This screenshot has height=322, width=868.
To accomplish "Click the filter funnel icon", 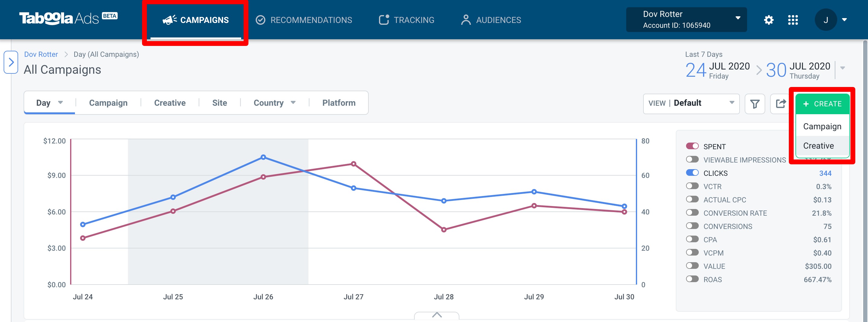I will coord(755,104).
